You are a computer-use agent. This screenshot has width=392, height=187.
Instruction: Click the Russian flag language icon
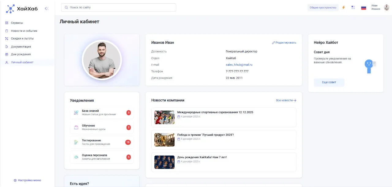pos(364,8)
